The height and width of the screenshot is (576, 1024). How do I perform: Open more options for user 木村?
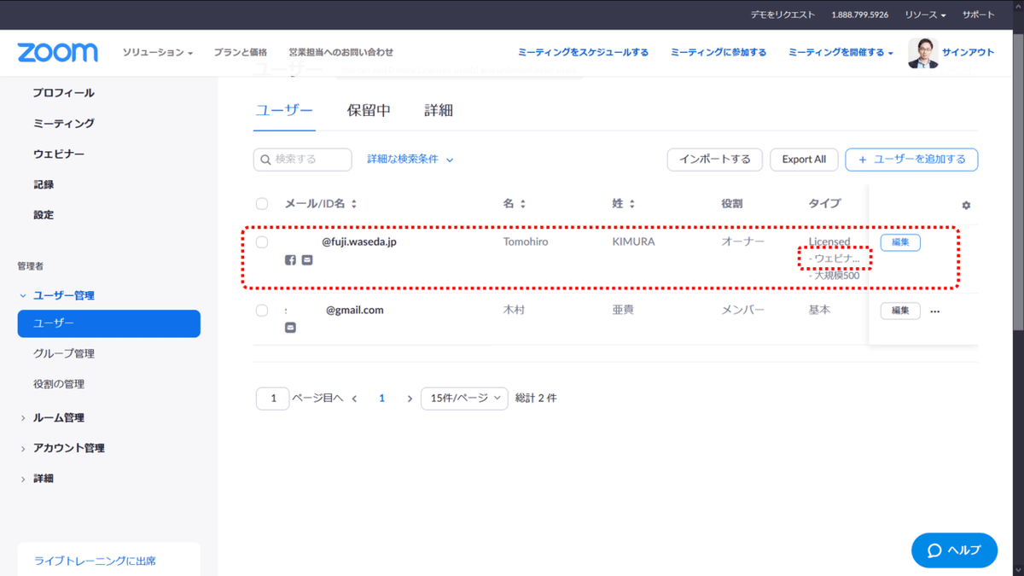point(934,311)
